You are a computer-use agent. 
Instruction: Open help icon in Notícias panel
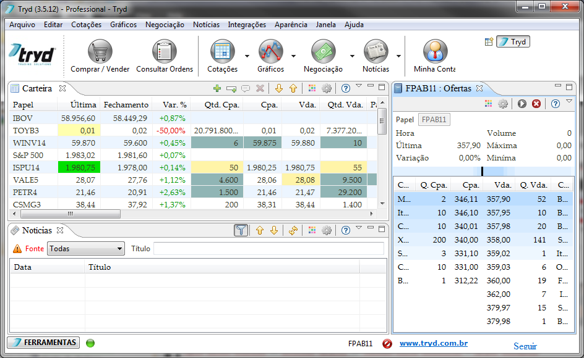tap(346, 230)
